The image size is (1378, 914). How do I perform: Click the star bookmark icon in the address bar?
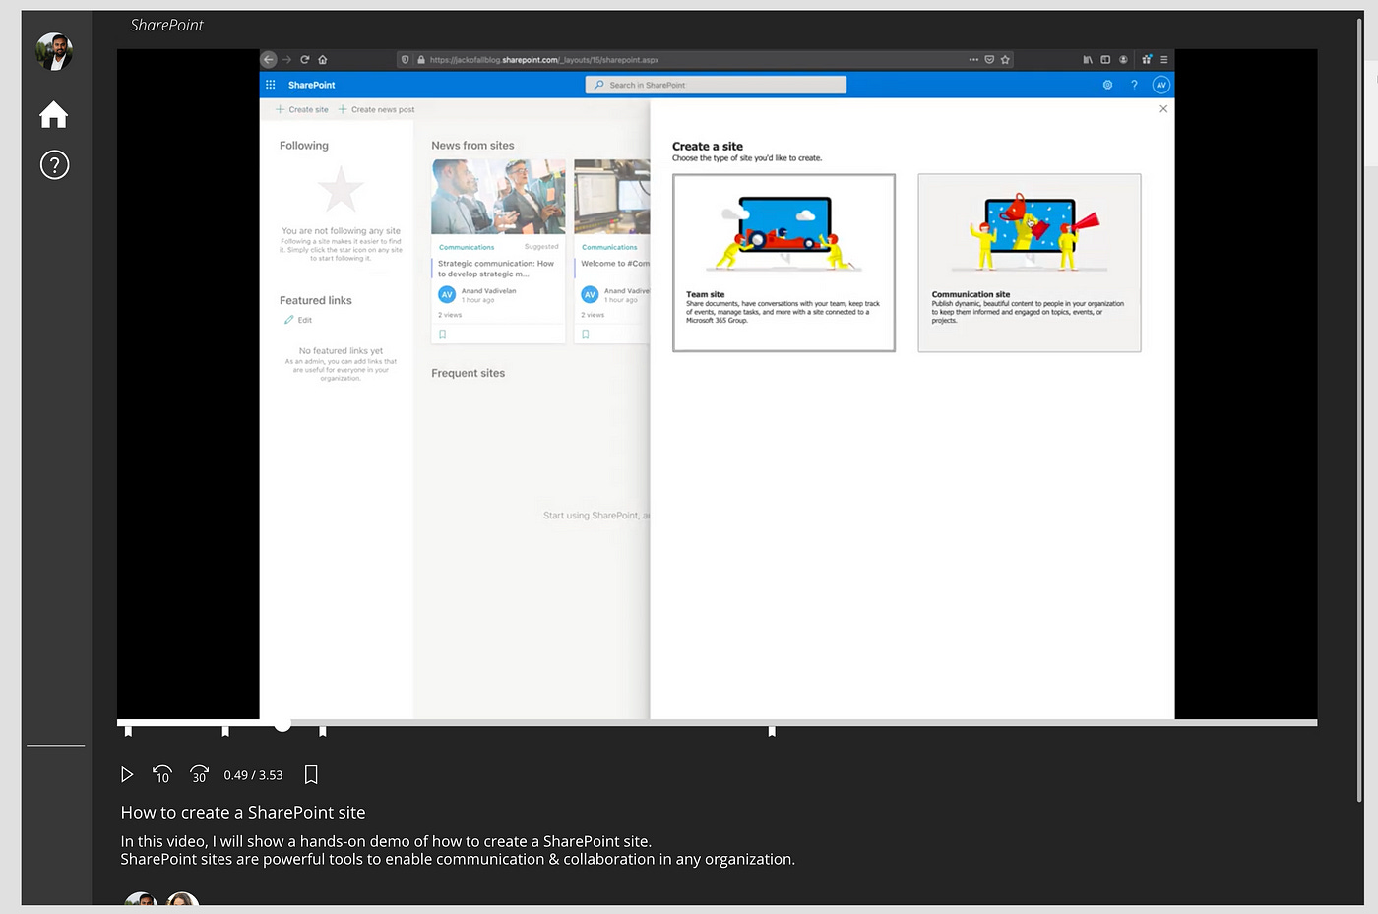[1005, 59]
